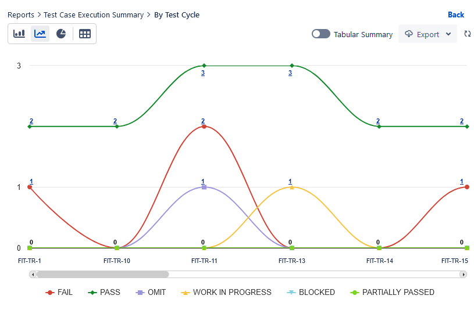Click the cloud download Export icon
Screen dimensions: 474x317
(x=409, y=34)
